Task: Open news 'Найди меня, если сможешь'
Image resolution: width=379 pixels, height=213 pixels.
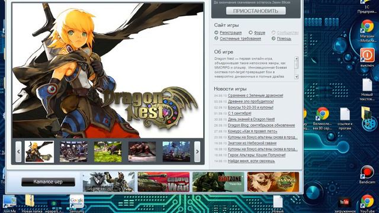Action: [x=251, y=161]
